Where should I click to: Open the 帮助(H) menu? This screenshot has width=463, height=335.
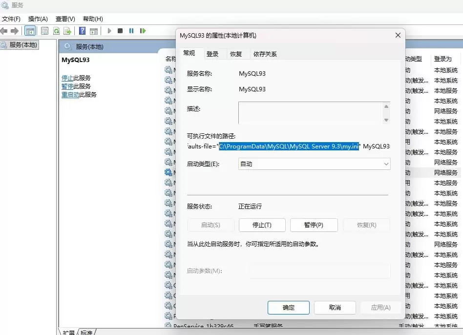93,19
